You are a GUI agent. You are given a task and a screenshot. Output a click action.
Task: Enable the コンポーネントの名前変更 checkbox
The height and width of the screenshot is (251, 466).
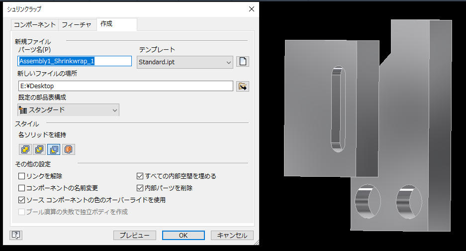[x=21, y=188]
